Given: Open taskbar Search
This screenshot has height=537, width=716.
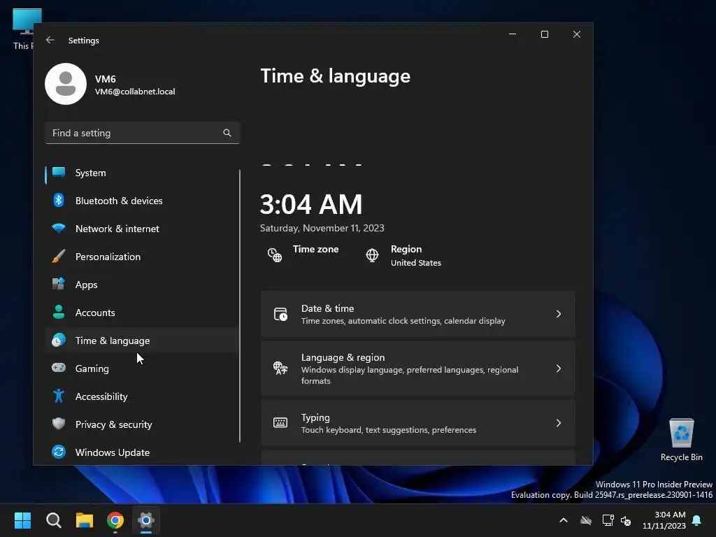Looking at the screenshot, I should [53, 520].
